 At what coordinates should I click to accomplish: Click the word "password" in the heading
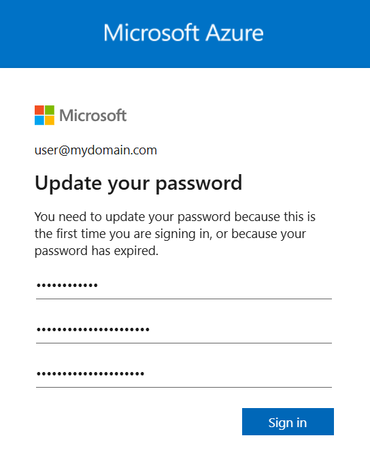point(199,184)
